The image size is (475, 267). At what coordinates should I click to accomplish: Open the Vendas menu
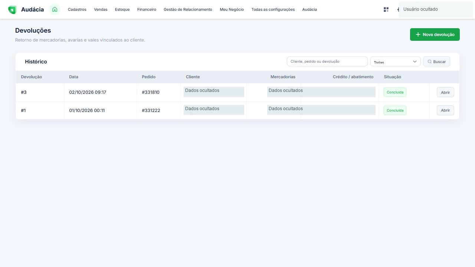coord(101,10)
